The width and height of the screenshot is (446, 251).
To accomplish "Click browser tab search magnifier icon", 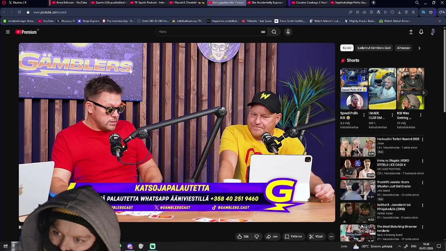I will point(417,2).
